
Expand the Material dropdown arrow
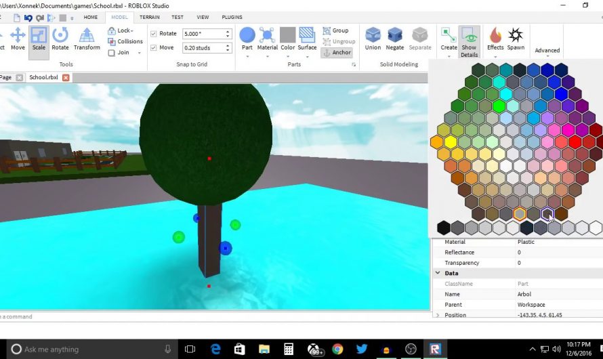(267, 56)
